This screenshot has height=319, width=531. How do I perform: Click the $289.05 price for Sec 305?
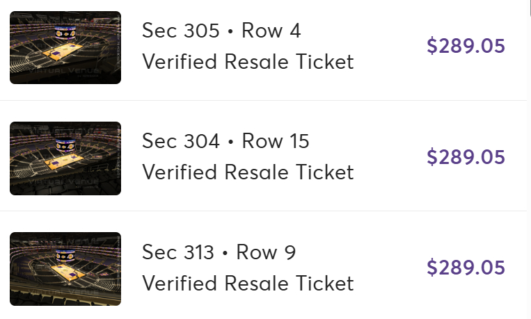[x=466, y=47]
